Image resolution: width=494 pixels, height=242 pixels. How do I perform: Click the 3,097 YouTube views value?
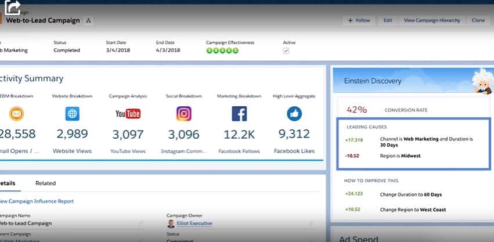128,135
